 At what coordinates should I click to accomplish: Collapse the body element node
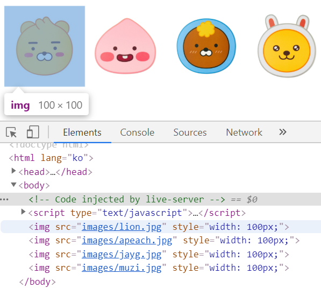click(x=13, y=185)
